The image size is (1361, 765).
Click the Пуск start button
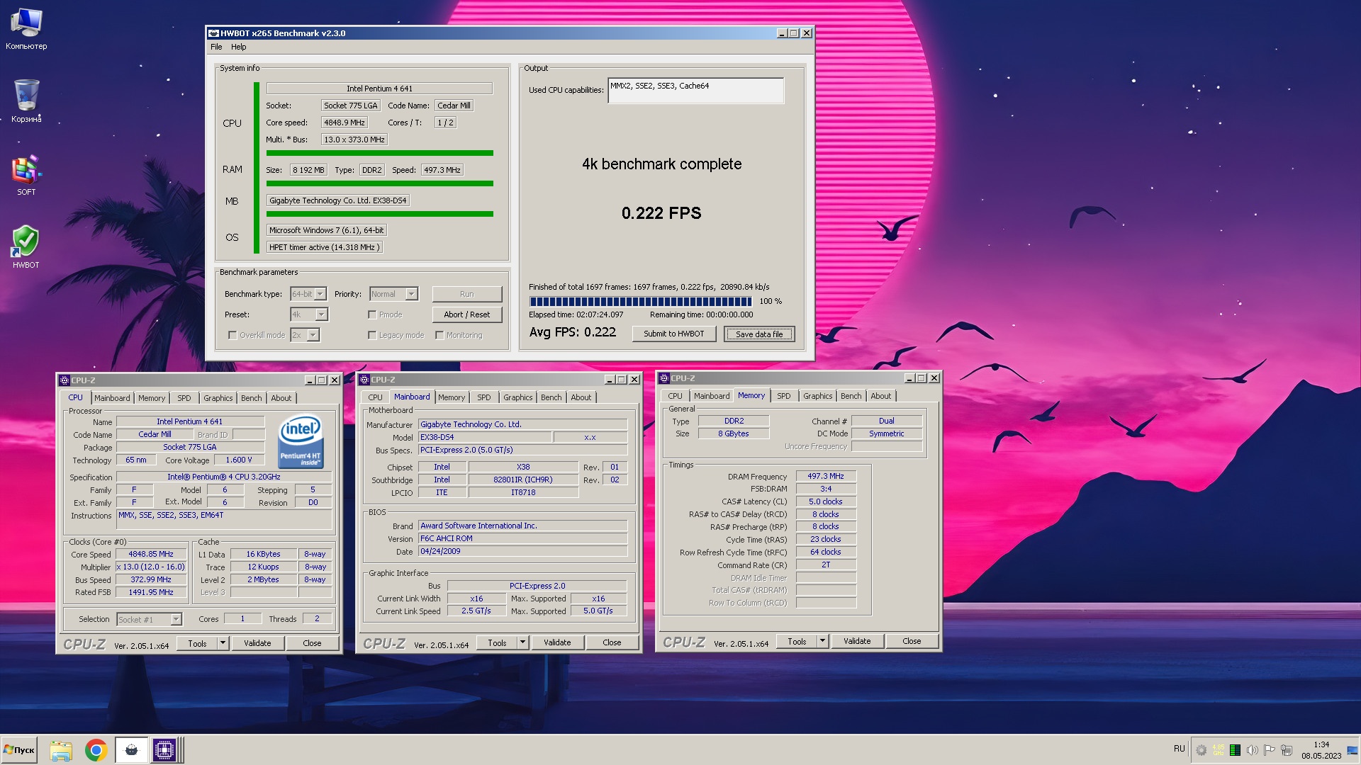click(x=19, y=750)
